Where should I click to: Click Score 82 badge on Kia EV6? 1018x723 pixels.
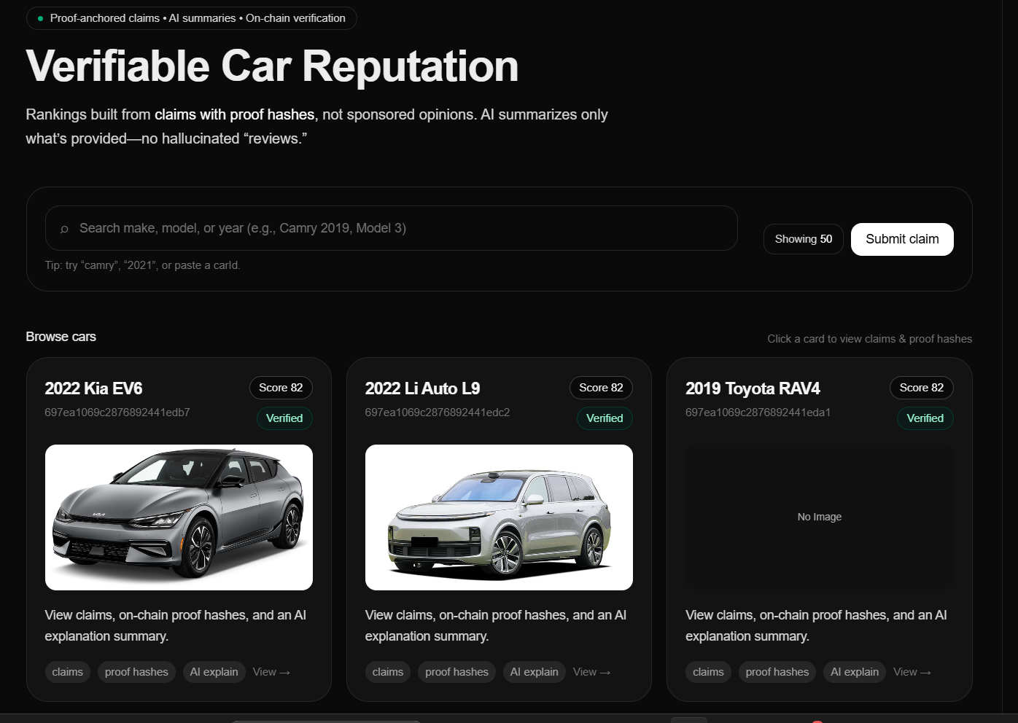(x=281, y=388)
